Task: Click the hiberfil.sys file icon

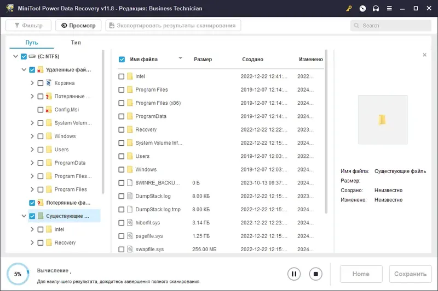Action: (x=130, y=223)
